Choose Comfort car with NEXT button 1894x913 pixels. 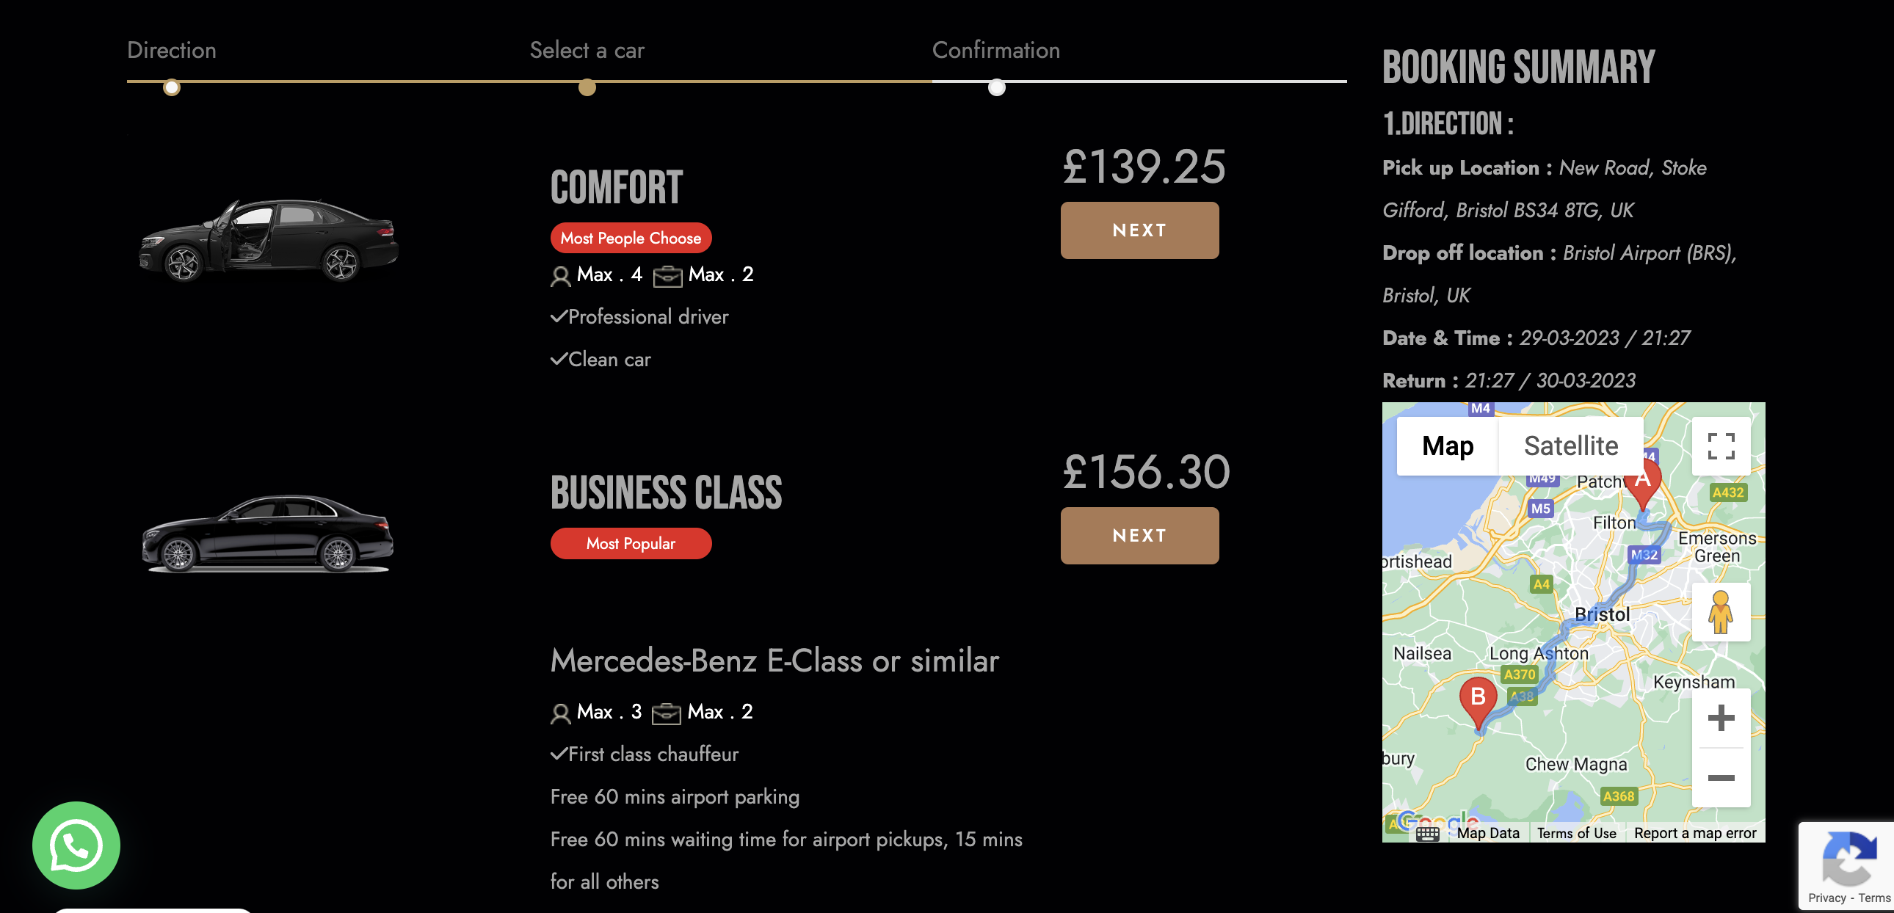coord(1139,230)
